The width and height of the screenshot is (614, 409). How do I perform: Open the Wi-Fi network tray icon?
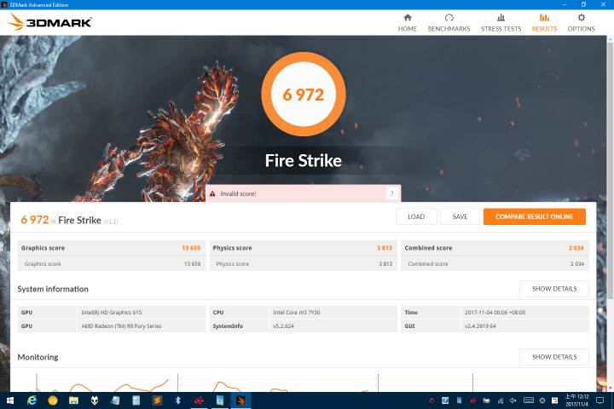501,400
